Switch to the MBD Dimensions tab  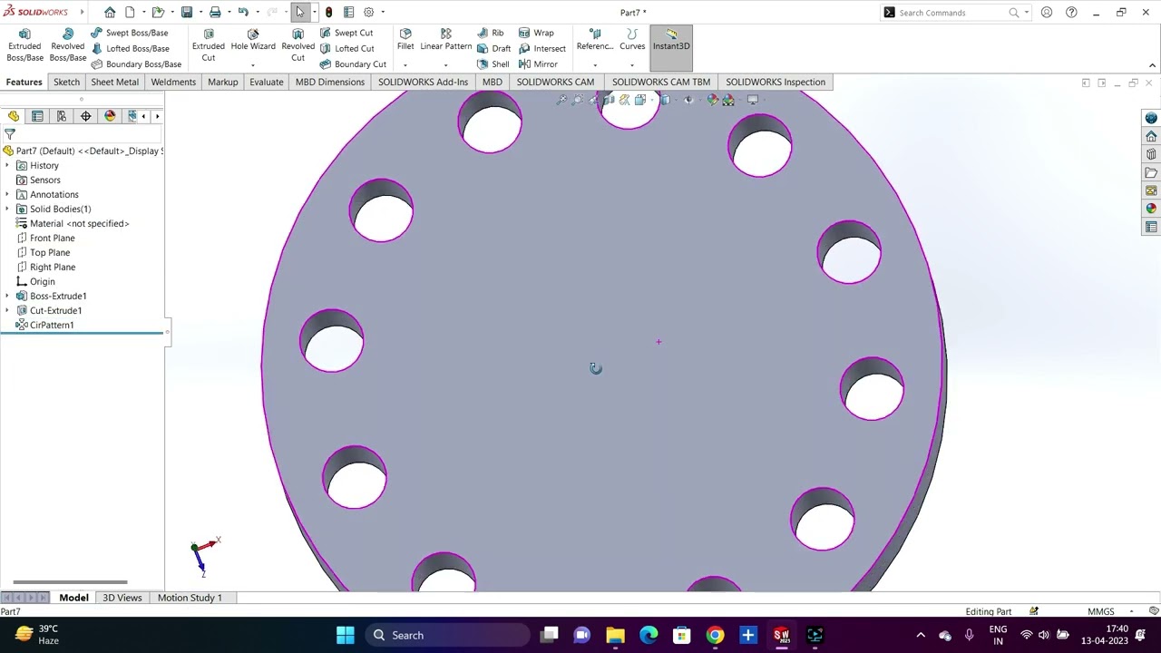[x=330, y=82]
